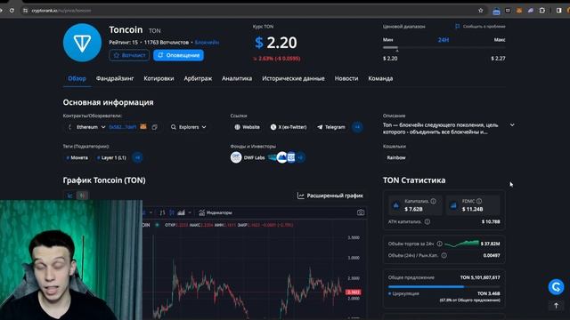Click the Toncoin logo icon
Screen dimensions: 570x320
(82, 43)
